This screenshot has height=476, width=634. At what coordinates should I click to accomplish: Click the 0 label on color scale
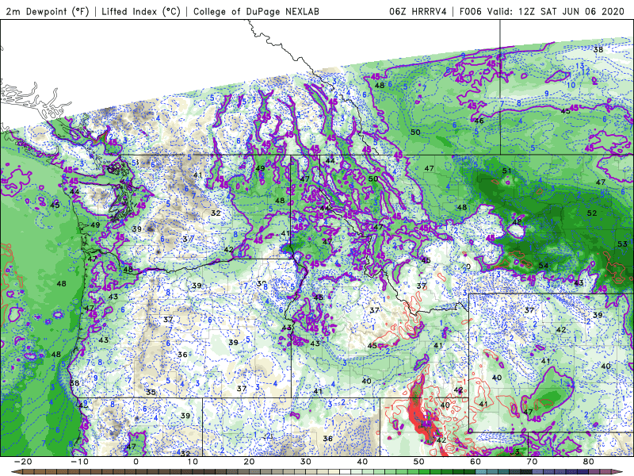(136, 462)
